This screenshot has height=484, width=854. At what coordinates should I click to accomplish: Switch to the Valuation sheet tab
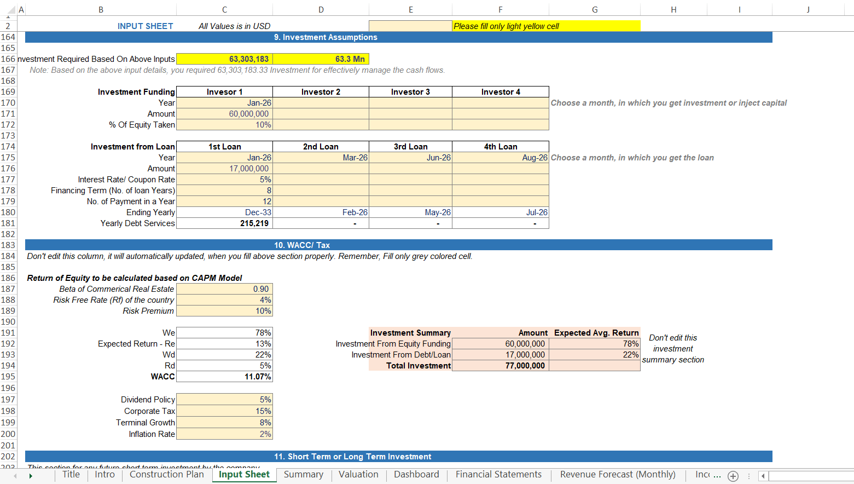(358, 475)
